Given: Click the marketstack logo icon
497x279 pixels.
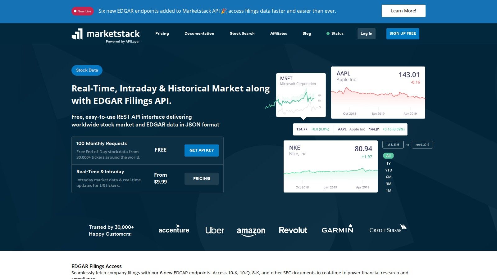Looking at the screenshot, I should tap(77, 34).
